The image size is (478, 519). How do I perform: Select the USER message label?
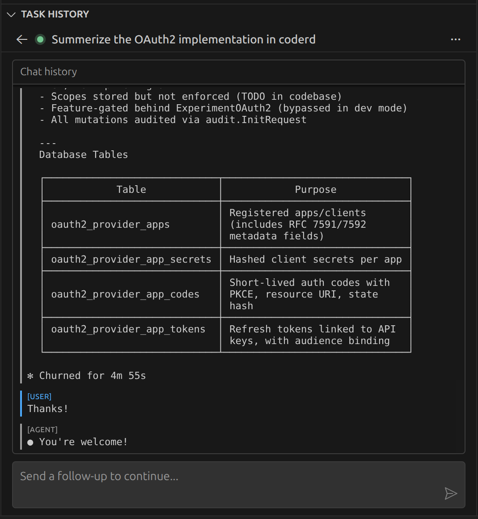tap(39, 396)
